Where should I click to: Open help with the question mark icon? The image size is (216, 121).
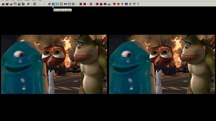click(138, 4)
